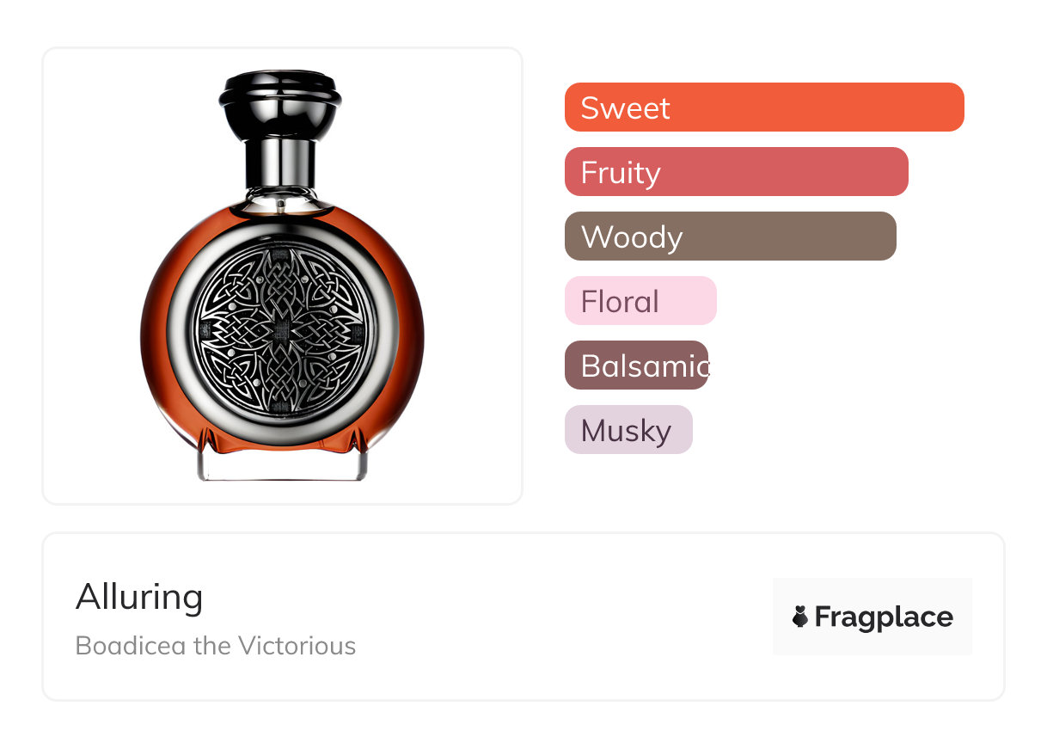Click the gray Fragplace logo badge background
The height and width of the screenshot is (743, 1047).
(x=872, y=592)
